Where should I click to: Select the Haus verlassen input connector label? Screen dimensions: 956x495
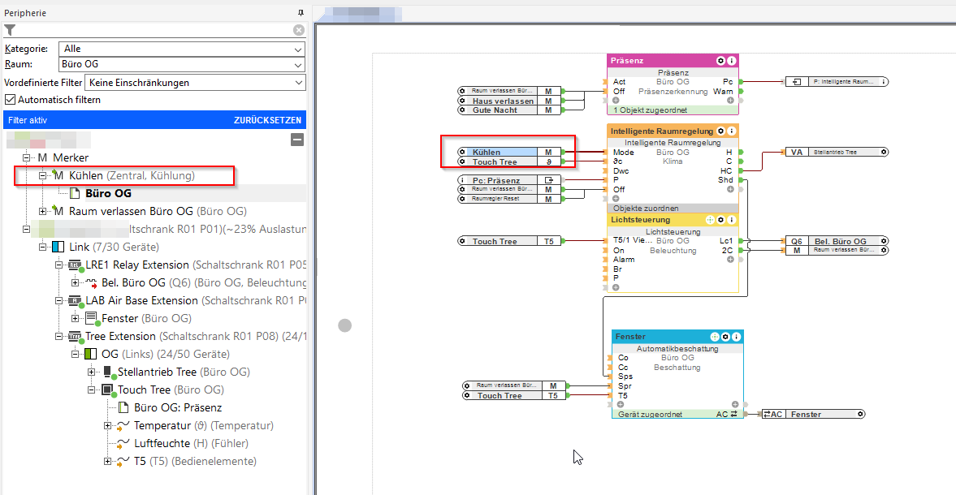503,101
